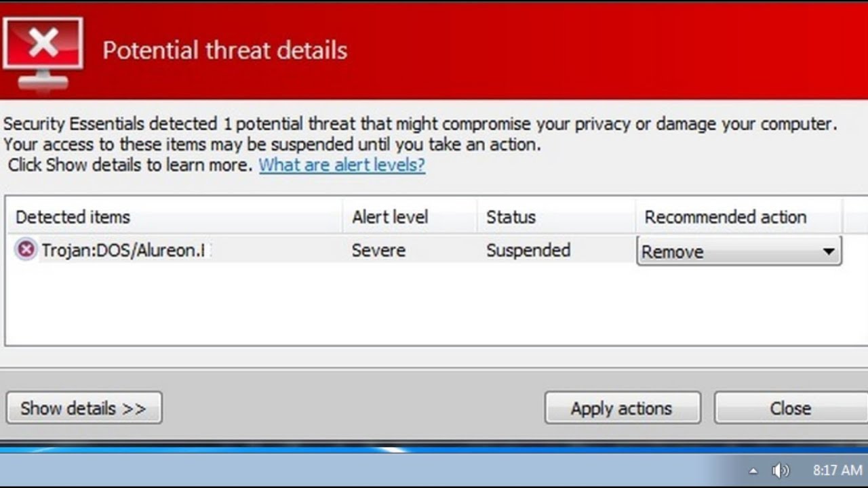Sort by Detected items column header
The image size is (868, 488).
click(174, 217)
